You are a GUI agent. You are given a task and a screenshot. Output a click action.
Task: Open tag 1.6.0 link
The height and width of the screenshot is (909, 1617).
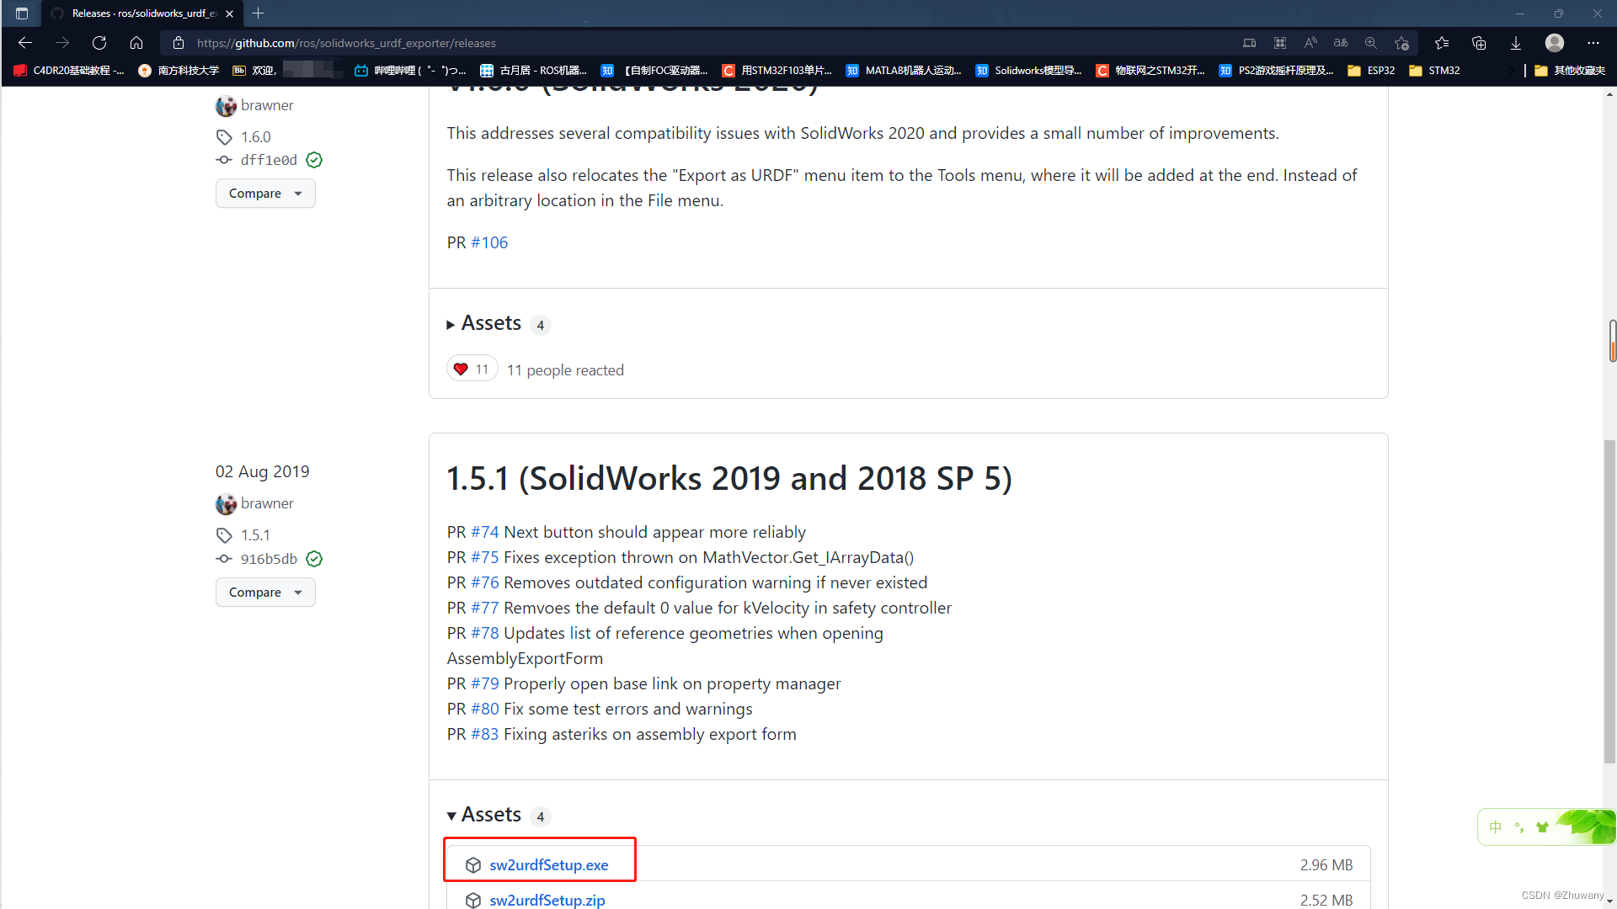255,137
